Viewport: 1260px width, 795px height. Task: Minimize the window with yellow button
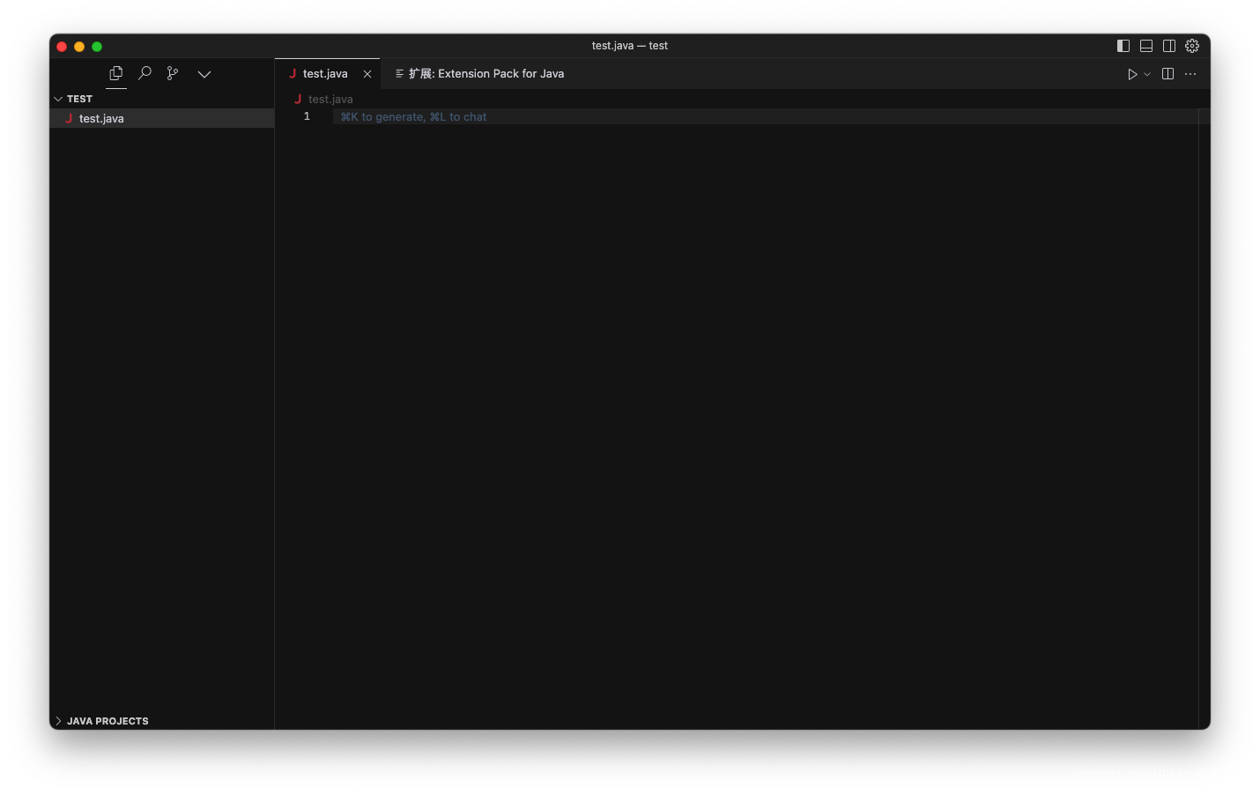pos(79,47)
